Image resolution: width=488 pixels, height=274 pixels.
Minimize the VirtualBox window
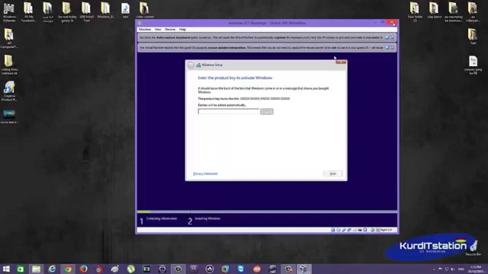coord(376,22)
